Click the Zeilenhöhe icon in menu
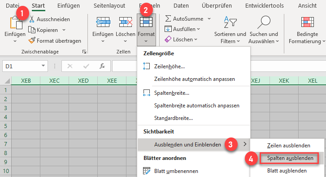The width and height of the screenshot is (326, 177). tap(146, 66)
